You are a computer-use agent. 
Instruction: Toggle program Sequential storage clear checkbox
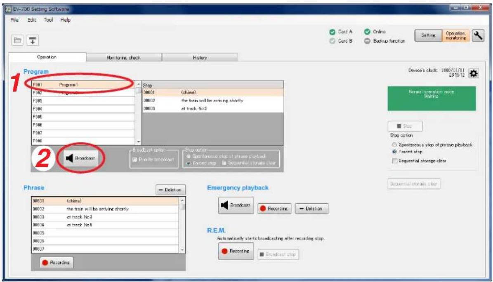coord(224,163)
